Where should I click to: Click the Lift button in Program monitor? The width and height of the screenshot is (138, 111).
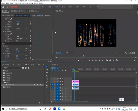(107, 60)
